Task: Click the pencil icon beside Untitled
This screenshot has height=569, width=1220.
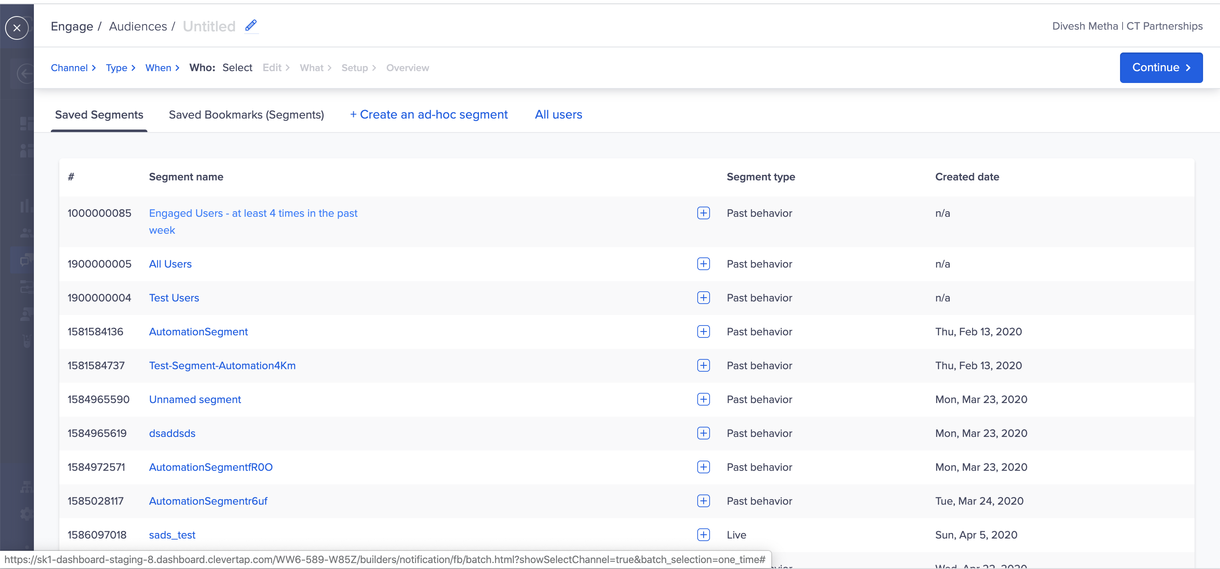Action: click(x=251, y=25)
